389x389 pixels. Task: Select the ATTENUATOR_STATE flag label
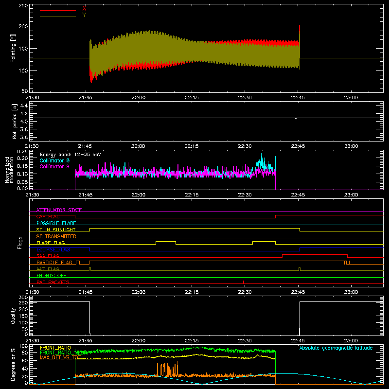[59, 210]
